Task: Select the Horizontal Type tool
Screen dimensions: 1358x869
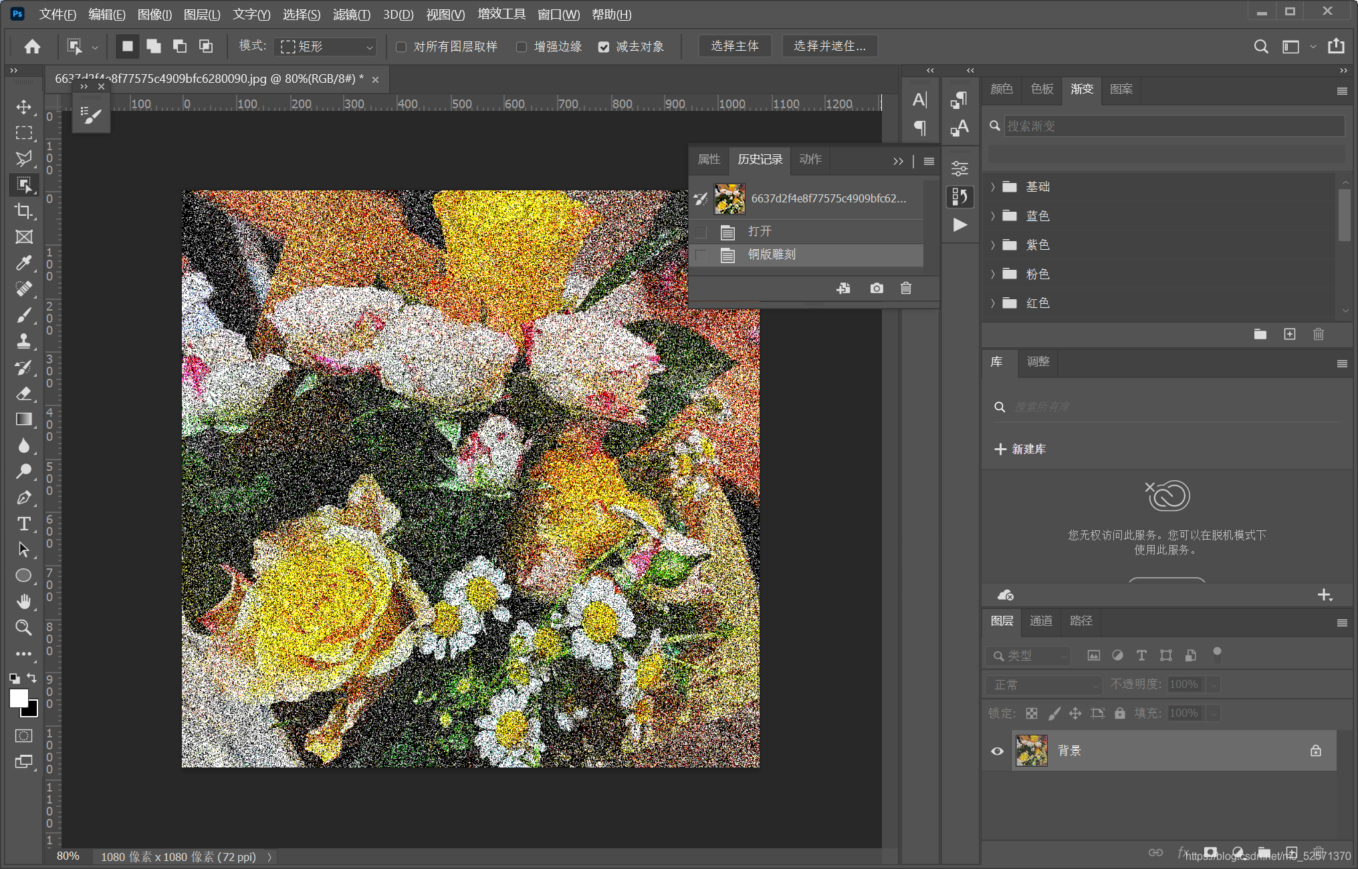Action: [24, 524]
